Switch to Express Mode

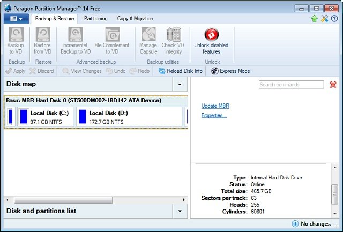click(230, 71)
